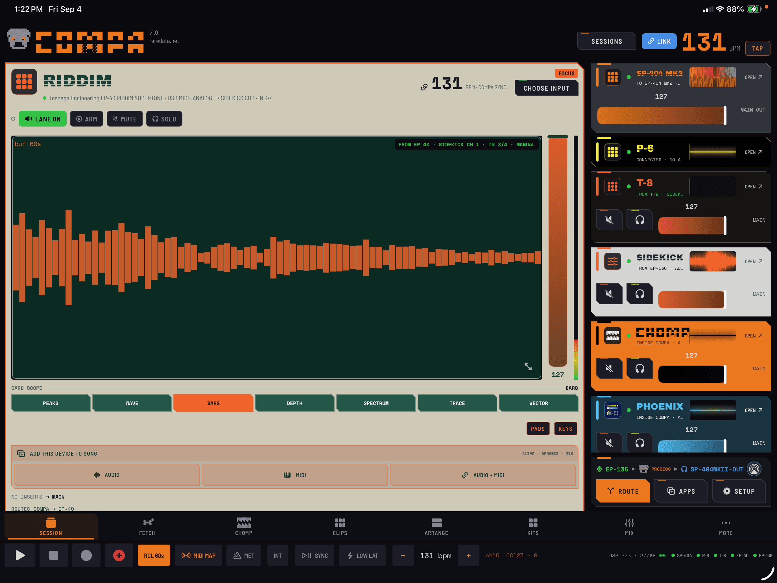Switch to the KITS tab
777x583 pixels.
533,527
